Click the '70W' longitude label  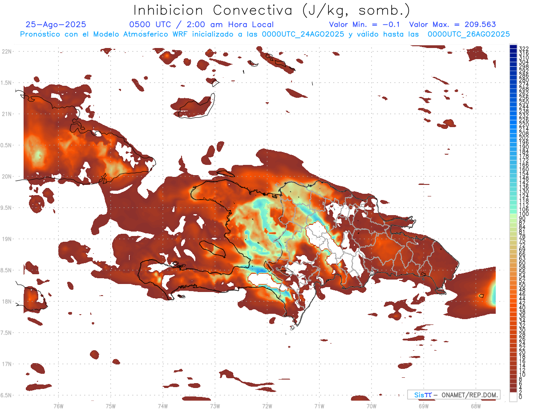[372, 406]
